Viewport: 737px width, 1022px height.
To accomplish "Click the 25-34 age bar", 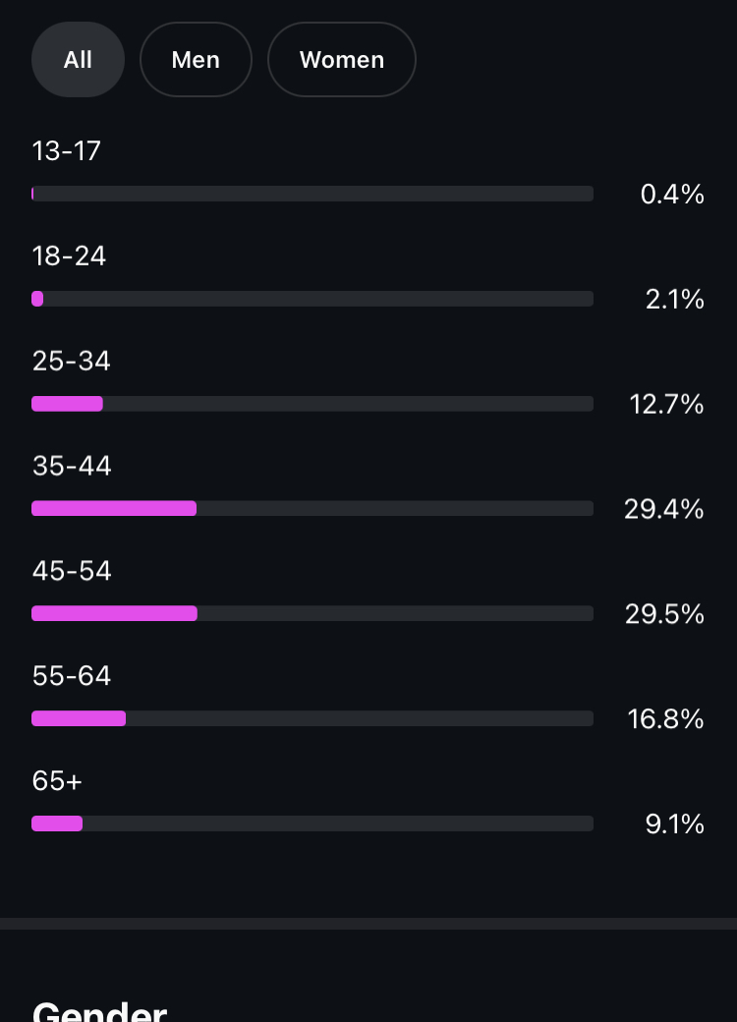I will [312, 404].
